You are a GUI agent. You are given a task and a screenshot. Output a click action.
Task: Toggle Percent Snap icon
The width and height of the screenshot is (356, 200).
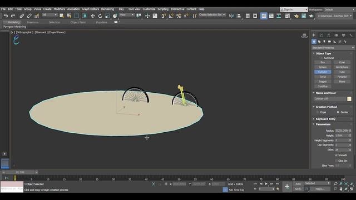pos(179,16)
